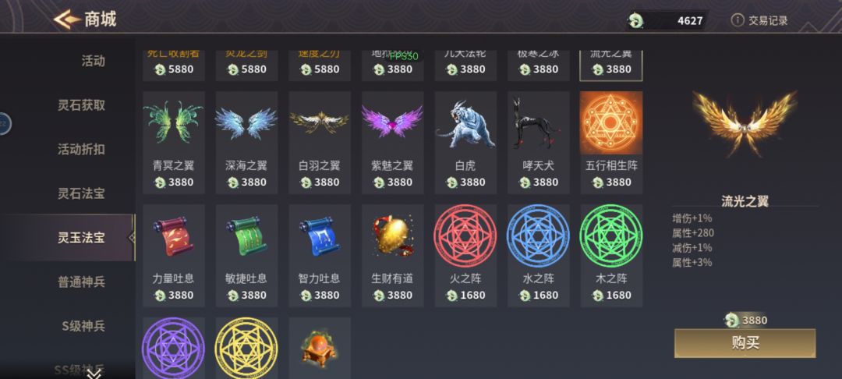Open the 交易记录 transaction records
This screenshot has width=842, height=379.
(x=759, y=21)
